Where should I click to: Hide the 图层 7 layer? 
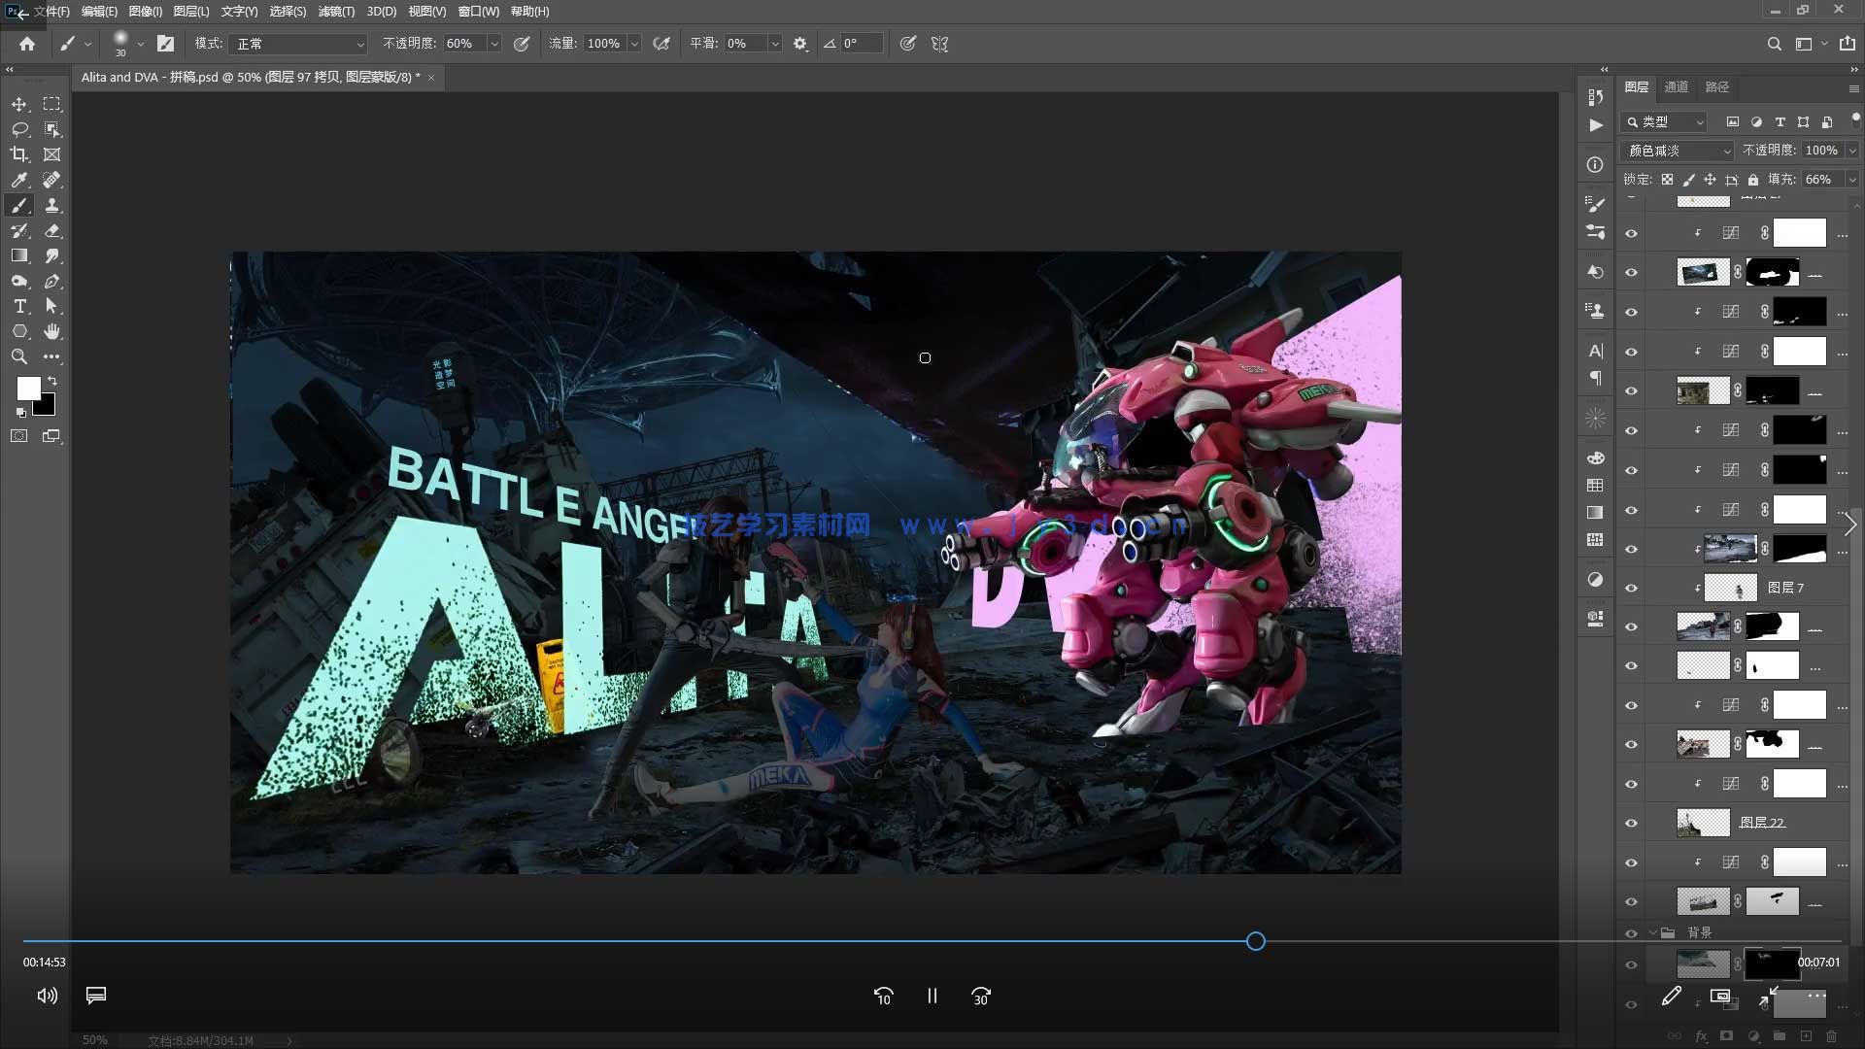(x=1631, y=588)
